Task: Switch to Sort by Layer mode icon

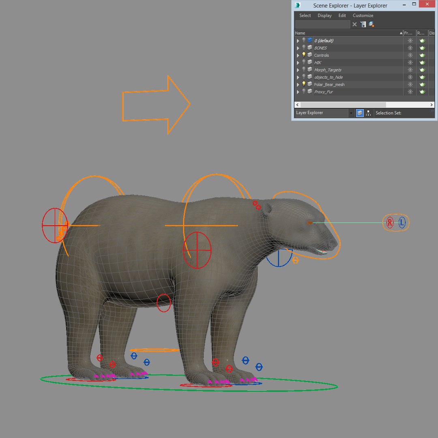Action: coord(359,113)
